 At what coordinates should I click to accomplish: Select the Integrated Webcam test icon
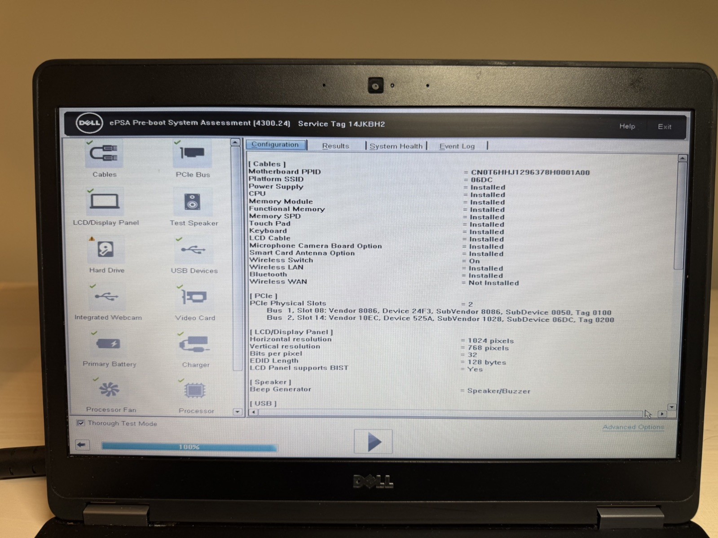click(107, 297)
